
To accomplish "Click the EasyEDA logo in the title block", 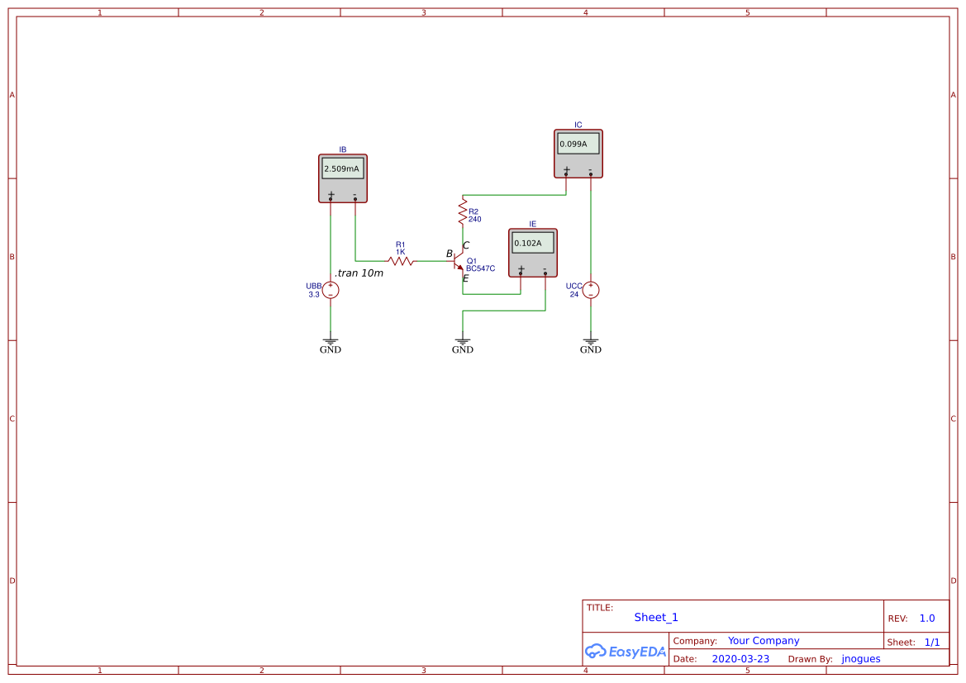I will point(625,652).
